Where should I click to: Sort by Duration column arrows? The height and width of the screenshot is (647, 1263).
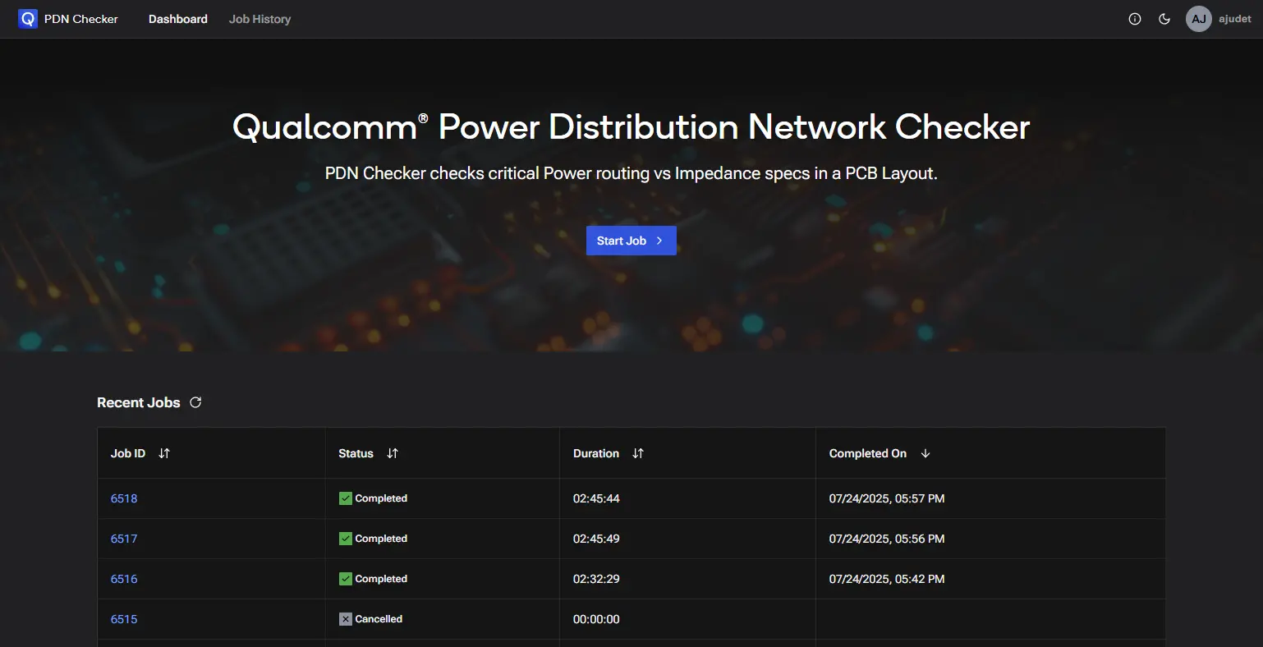coord(638,453)
